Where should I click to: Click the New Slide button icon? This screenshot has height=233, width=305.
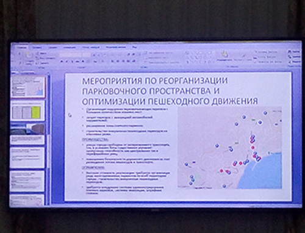(x=30, y=56)
